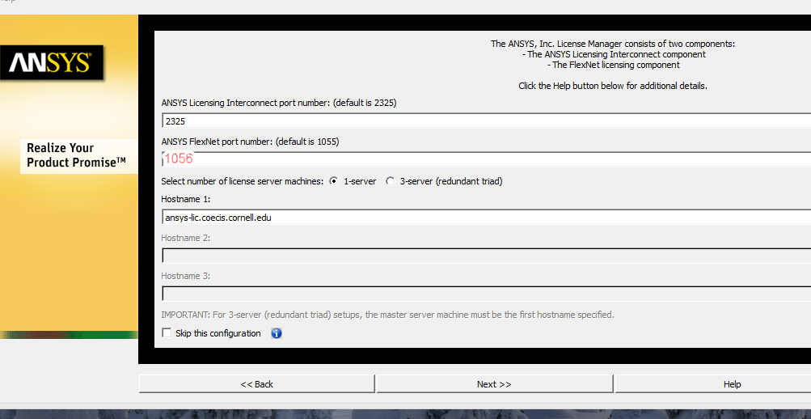Go back with the << Back button
This screenshot has width=811, height=419.
pos(256,384)
